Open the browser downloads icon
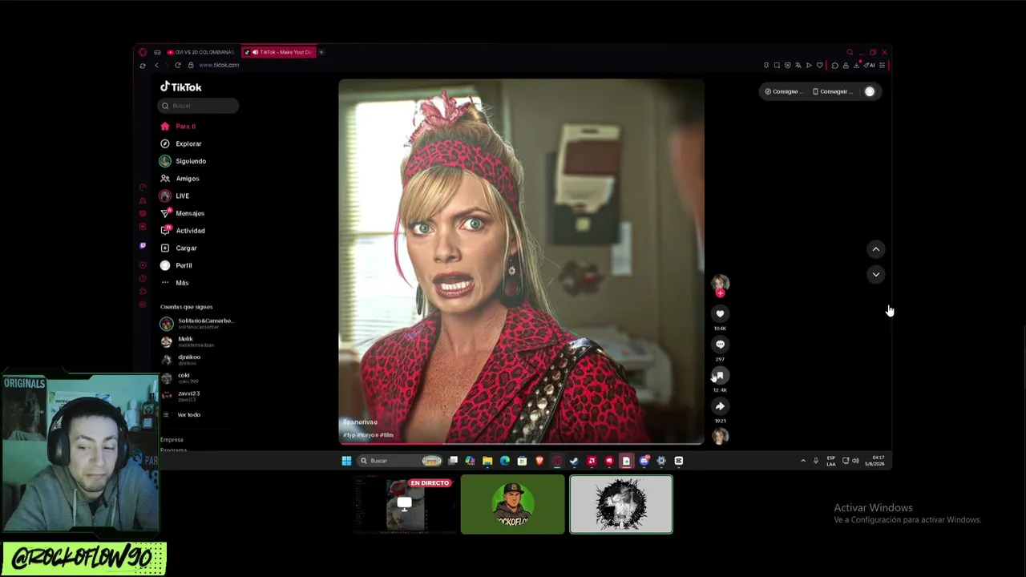This screenshot has width=1026, height=577. [856, 65]
